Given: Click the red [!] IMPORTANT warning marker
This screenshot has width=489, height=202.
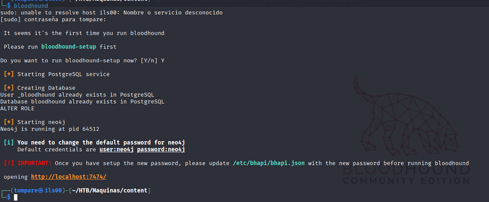Looking at the screenshot, I should point(9,163).
